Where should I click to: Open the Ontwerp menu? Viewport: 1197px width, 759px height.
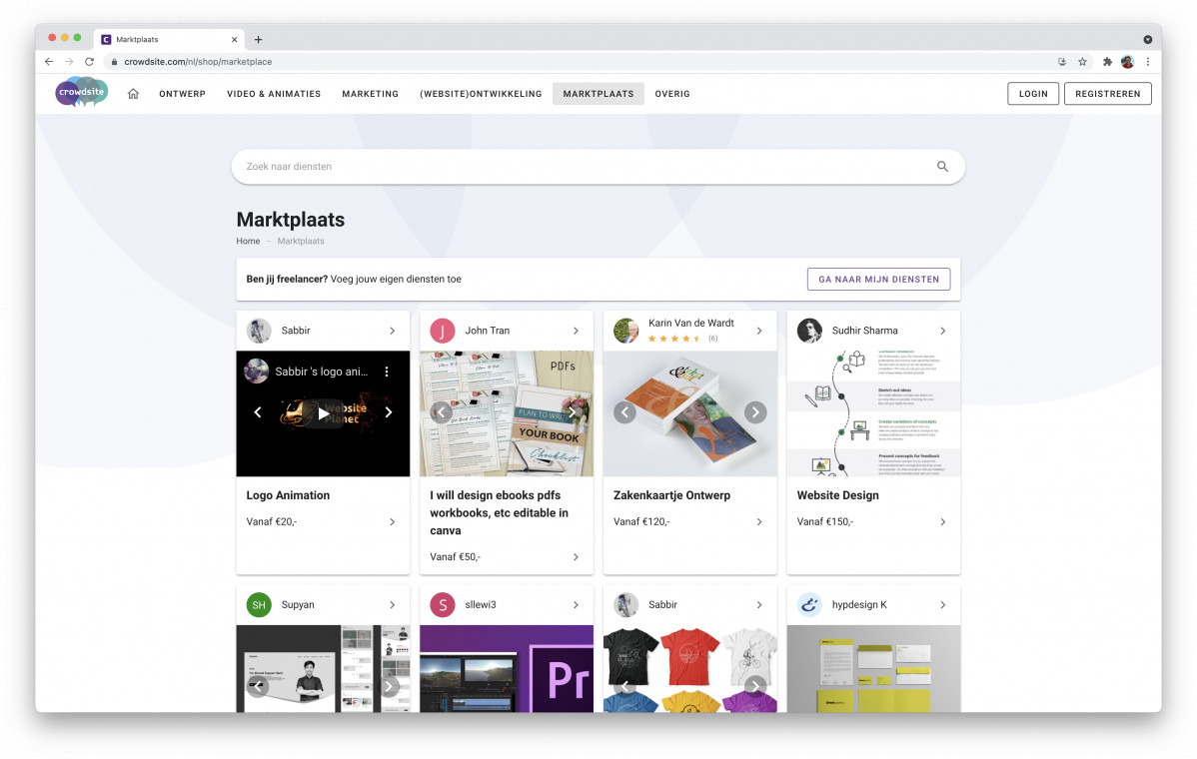tap(182, 94)
